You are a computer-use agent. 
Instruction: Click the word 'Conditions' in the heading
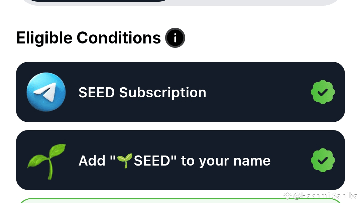pyautogui.click(x=119, y=38)
